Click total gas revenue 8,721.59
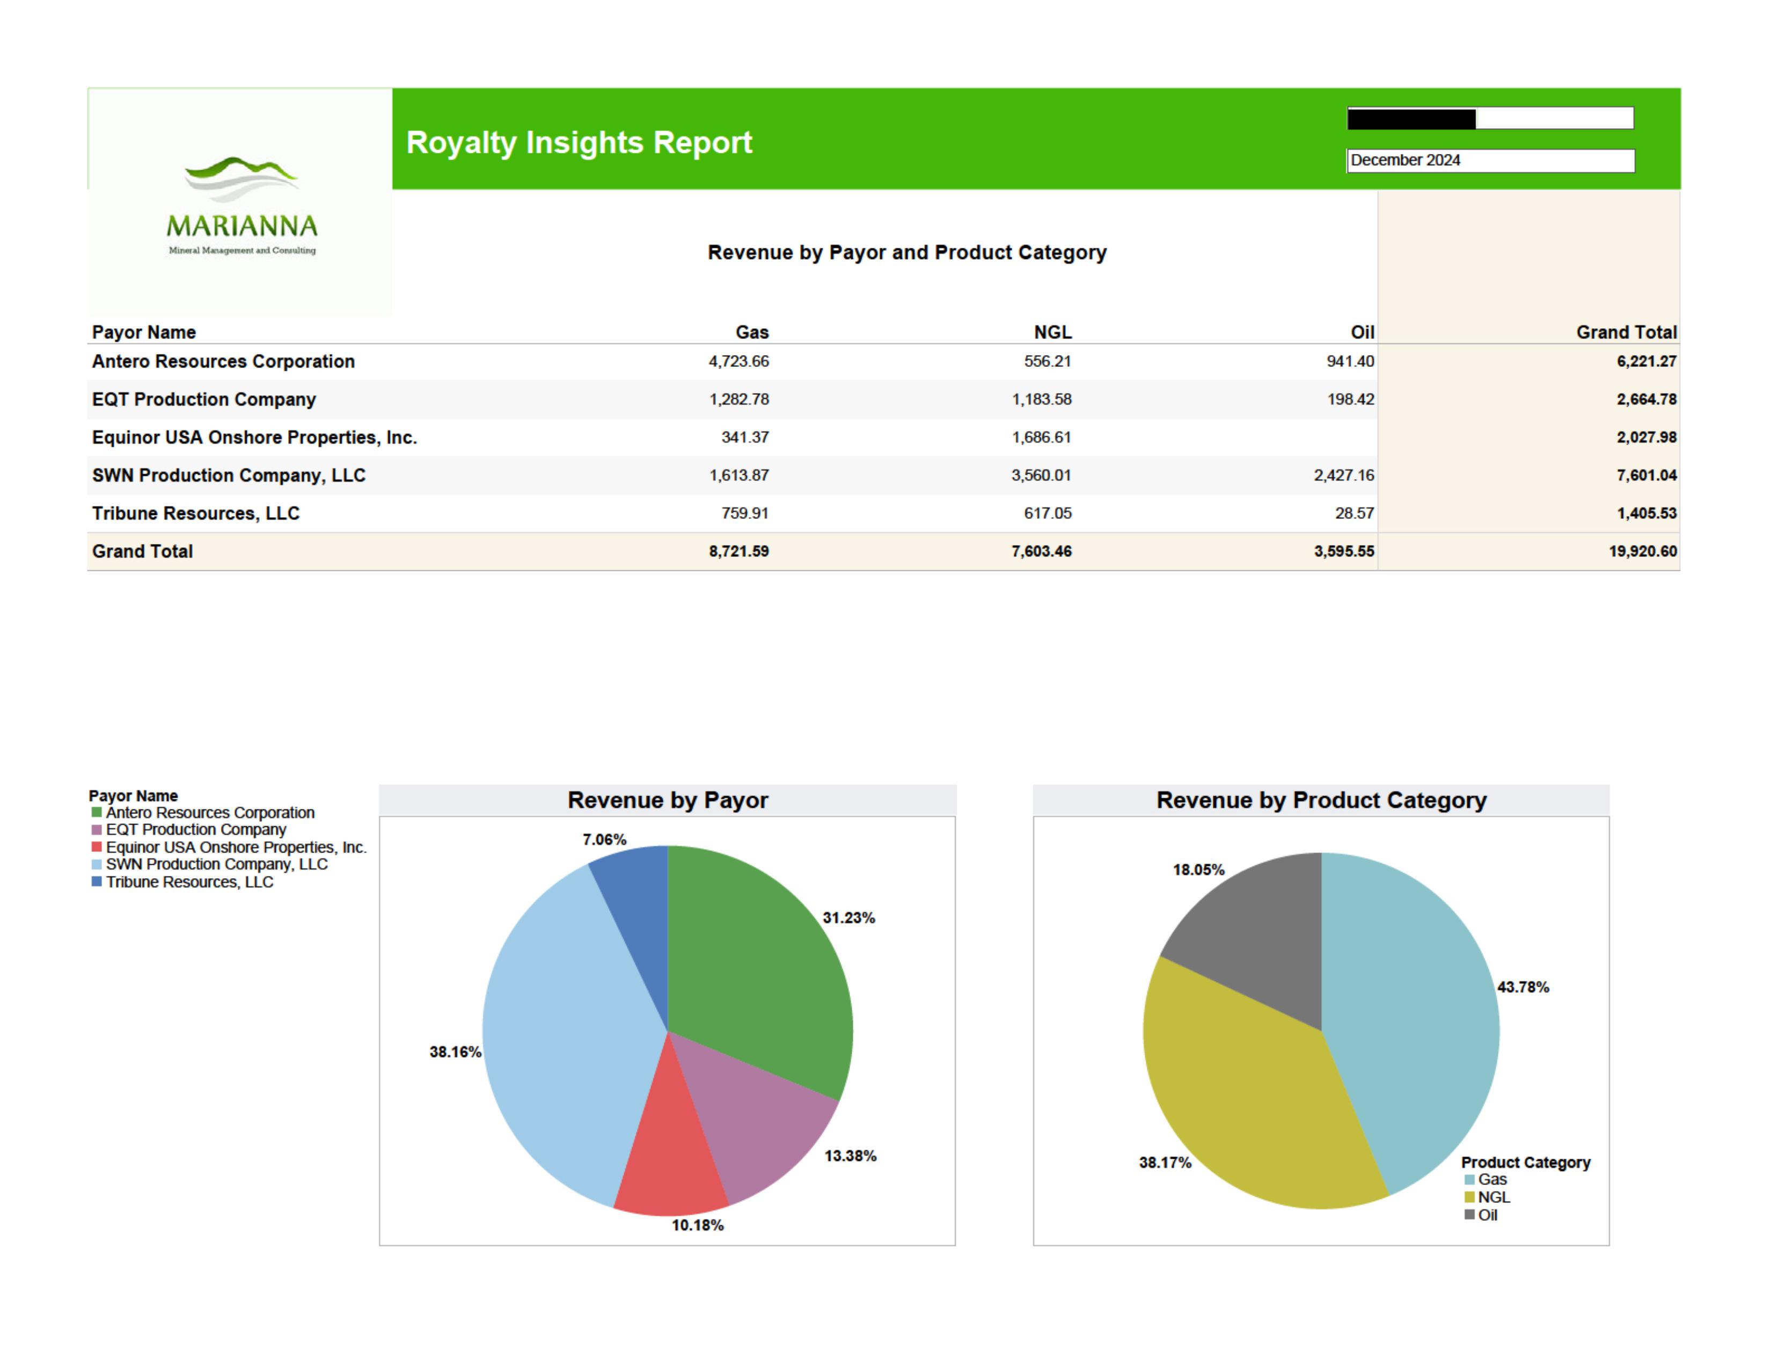The width and height of the screenshot is (1771, 1368). click(739, 552)
